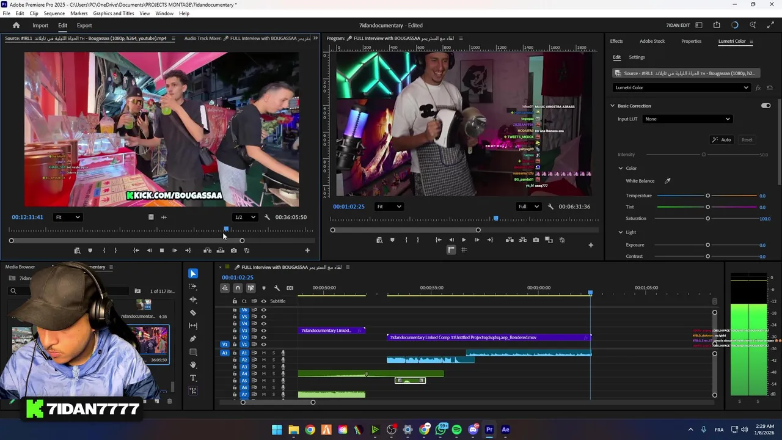Switch to Adobe Stock panel tab
Screen dimensions: 782x440
[652, 41]
